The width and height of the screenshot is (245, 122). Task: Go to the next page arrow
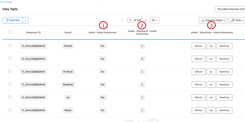tap(146, 20)
